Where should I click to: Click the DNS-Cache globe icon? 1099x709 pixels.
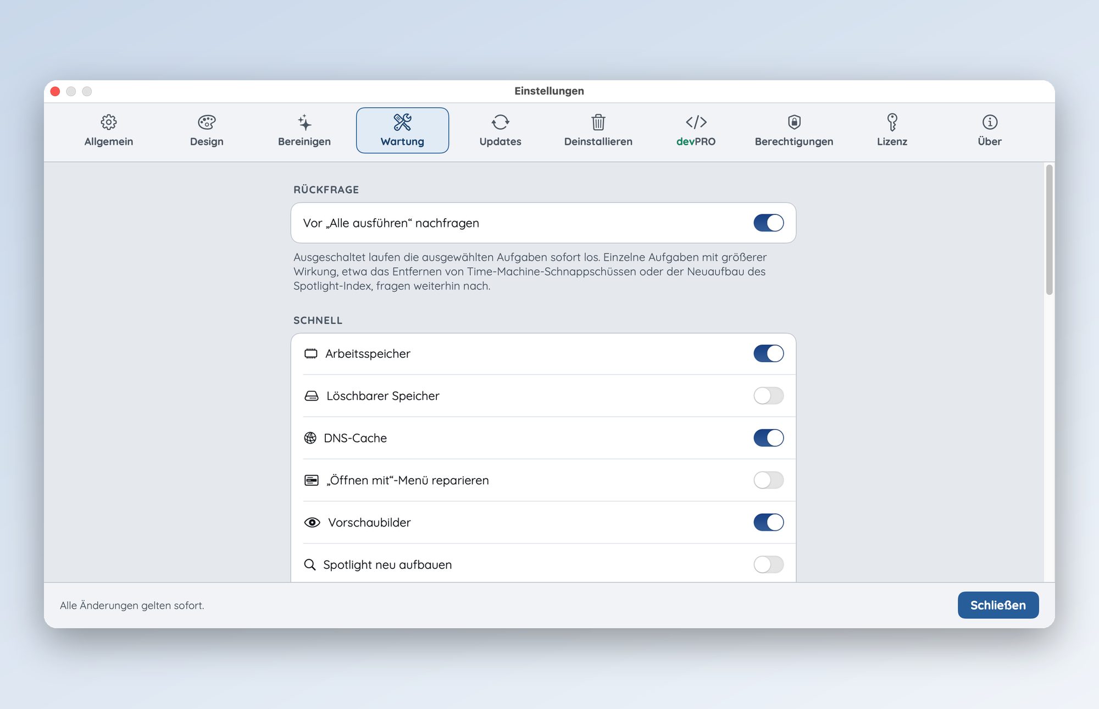pyautogui.click(x=310, y=438)
